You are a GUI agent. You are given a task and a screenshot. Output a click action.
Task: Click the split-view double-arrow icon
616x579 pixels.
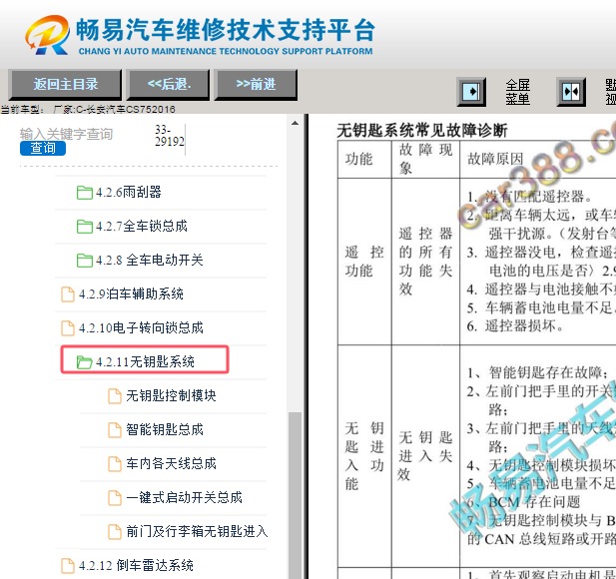pyautogui.click(x=571, y=92)
